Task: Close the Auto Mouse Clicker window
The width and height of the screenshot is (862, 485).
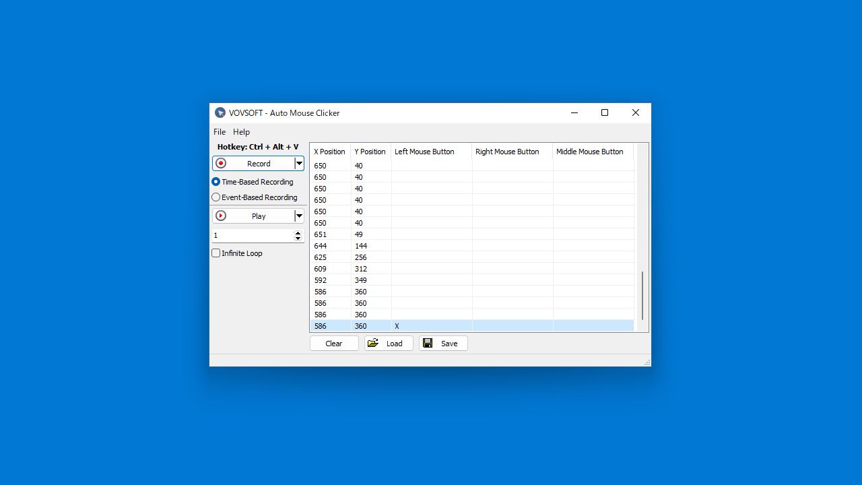Action: point(636,113)
